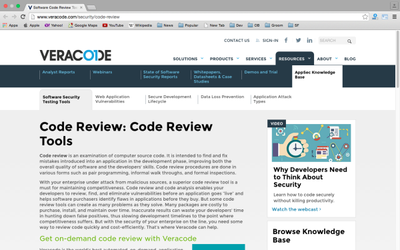Click the Chrome profile icon
Image resolution: width=400 pixels, height=250 pixels.
(x=394, y=5)
